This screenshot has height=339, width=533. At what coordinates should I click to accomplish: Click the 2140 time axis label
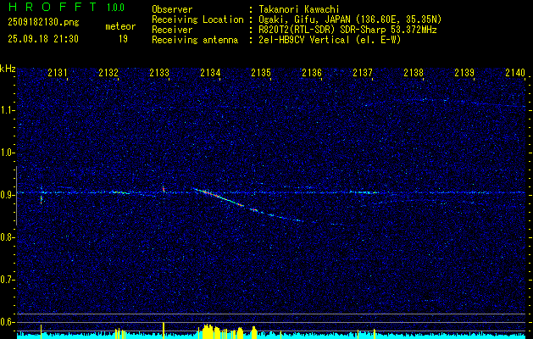[x=515, y=72]
